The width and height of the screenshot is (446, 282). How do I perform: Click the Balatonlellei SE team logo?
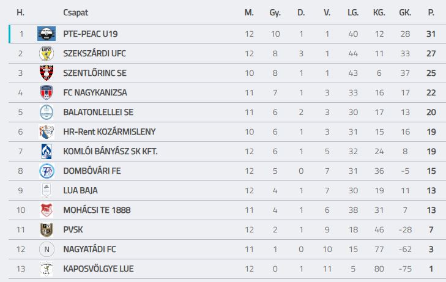tap(46, 112)
